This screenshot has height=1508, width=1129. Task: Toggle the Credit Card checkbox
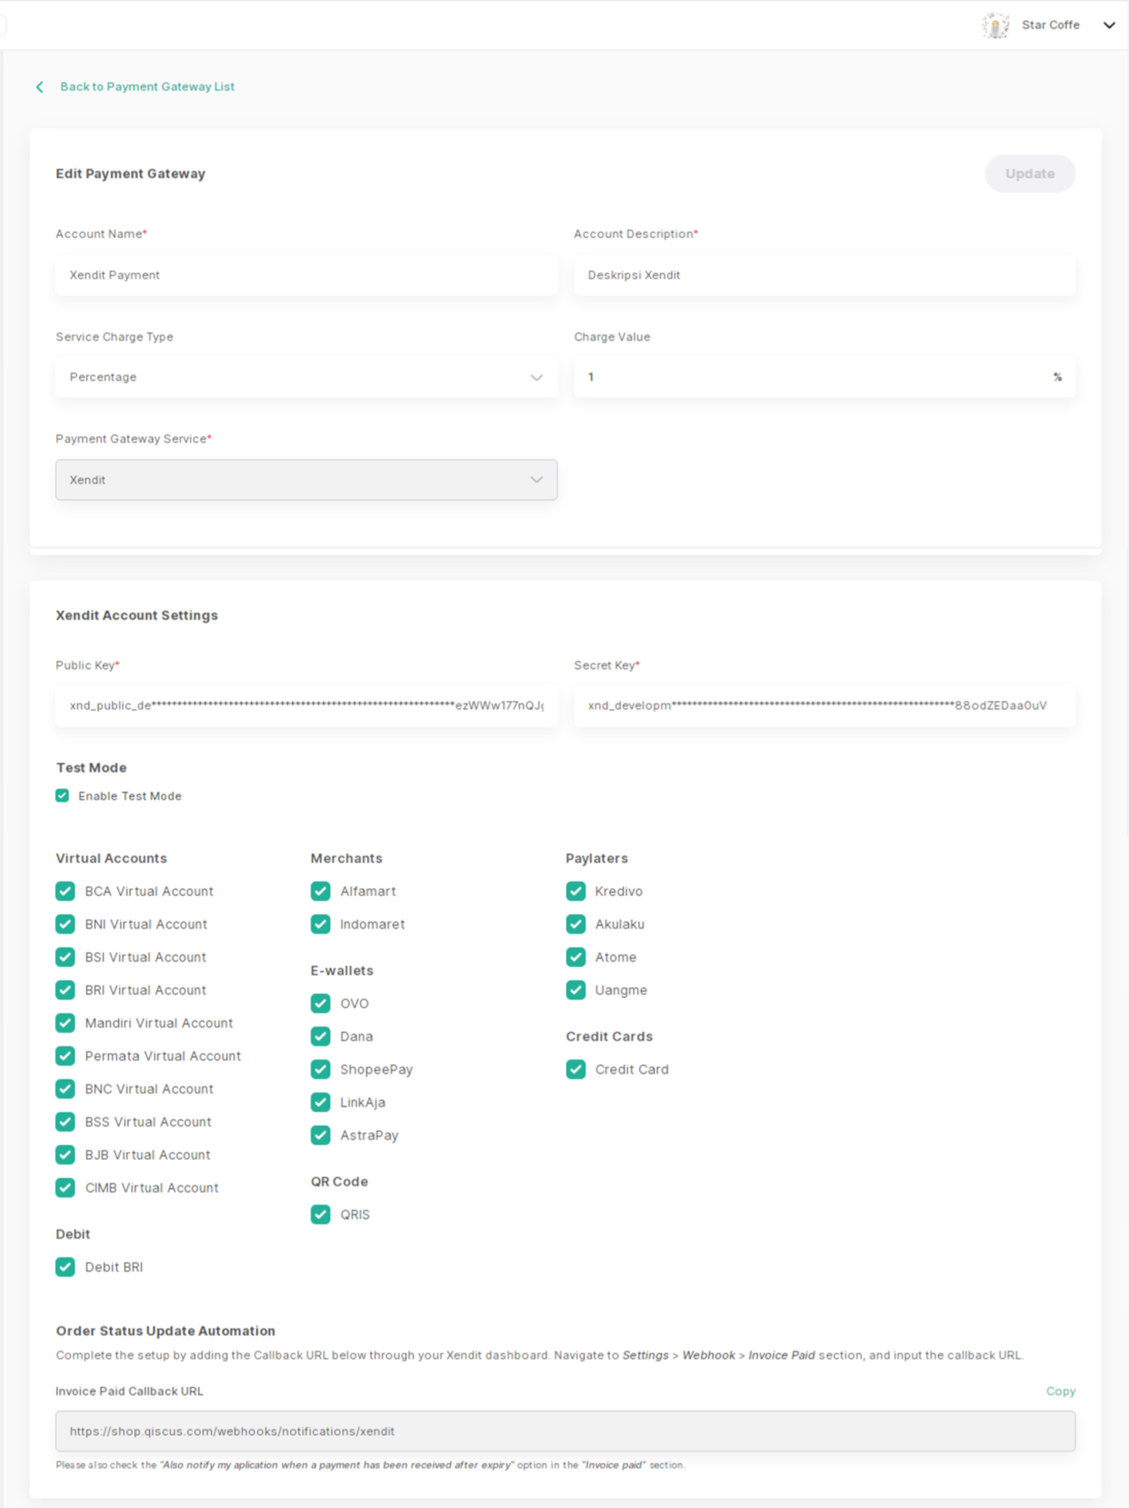[575, 1069]
